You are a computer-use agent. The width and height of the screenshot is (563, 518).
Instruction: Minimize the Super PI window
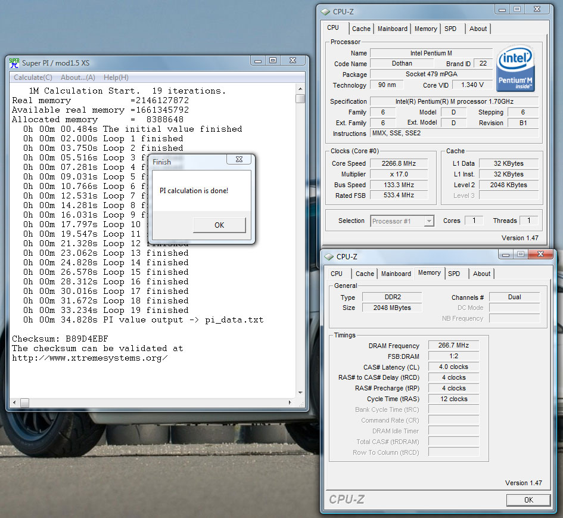click(258, 61)
